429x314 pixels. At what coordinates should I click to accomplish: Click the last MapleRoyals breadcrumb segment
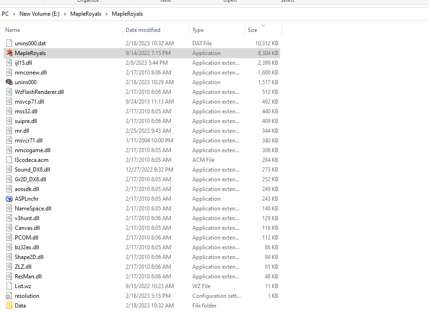(x=127, y=14)
